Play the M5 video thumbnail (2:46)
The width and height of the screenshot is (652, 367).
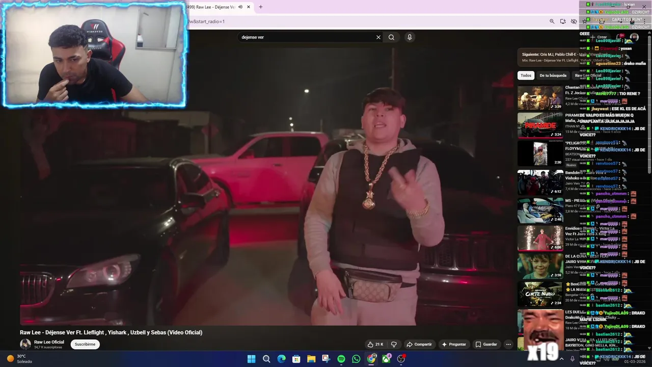[x=540, y=210]
